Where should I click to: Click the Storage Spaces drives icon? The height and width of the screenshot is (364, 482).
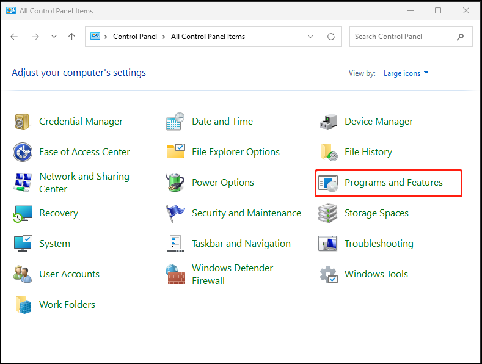point(327,213)
